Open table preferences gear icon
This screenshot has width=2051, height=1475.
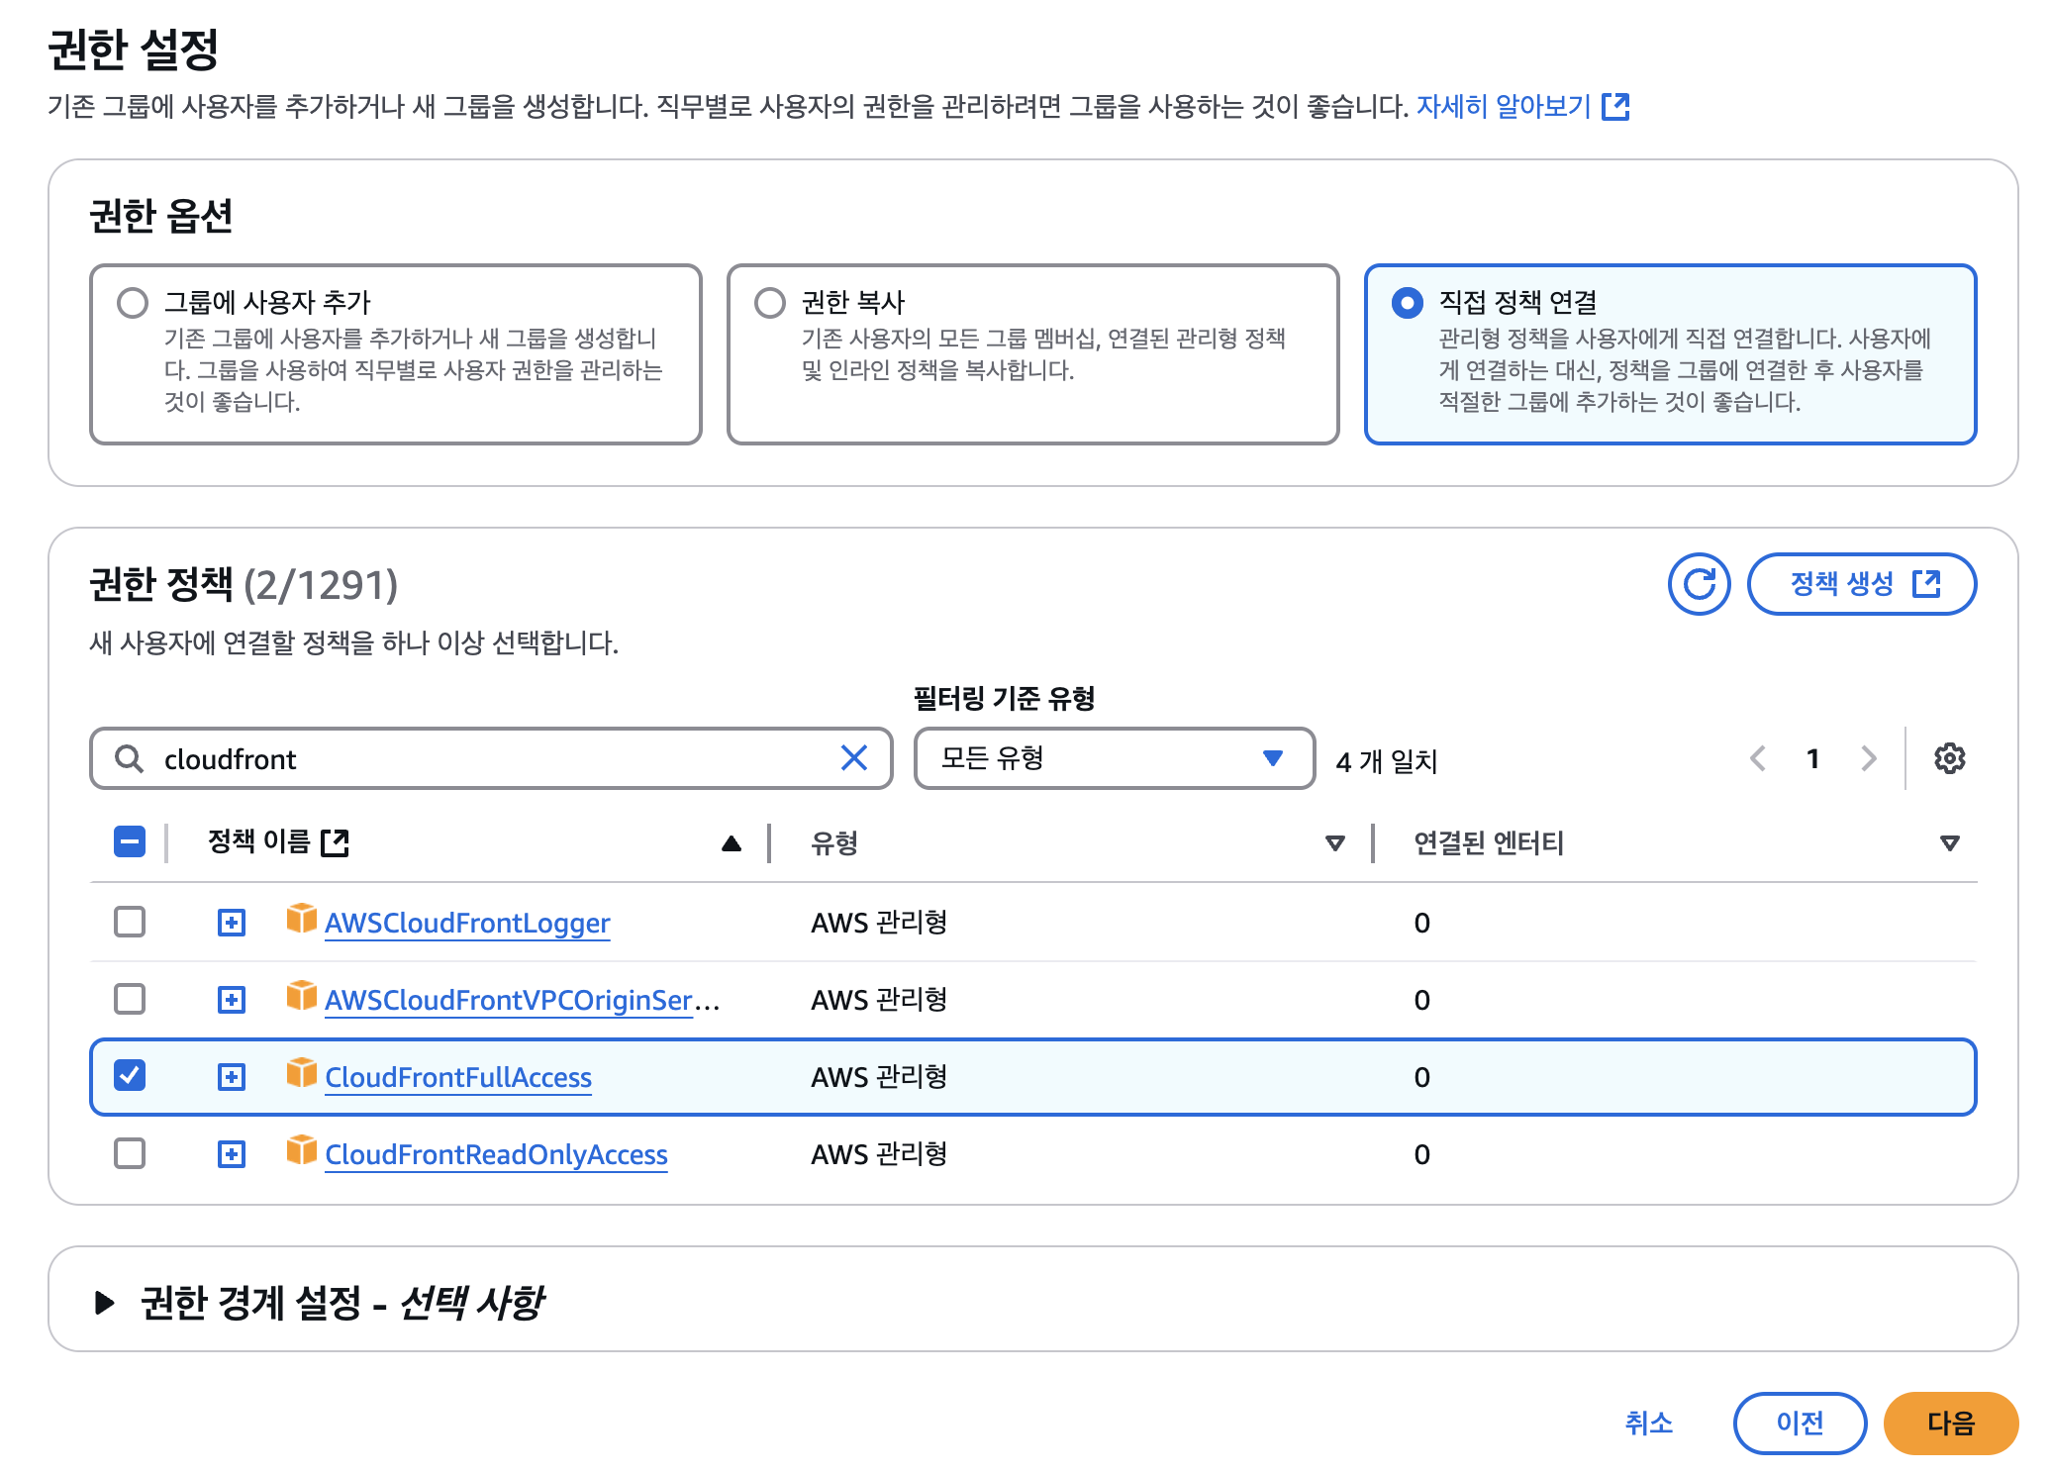coord(1949,758)
